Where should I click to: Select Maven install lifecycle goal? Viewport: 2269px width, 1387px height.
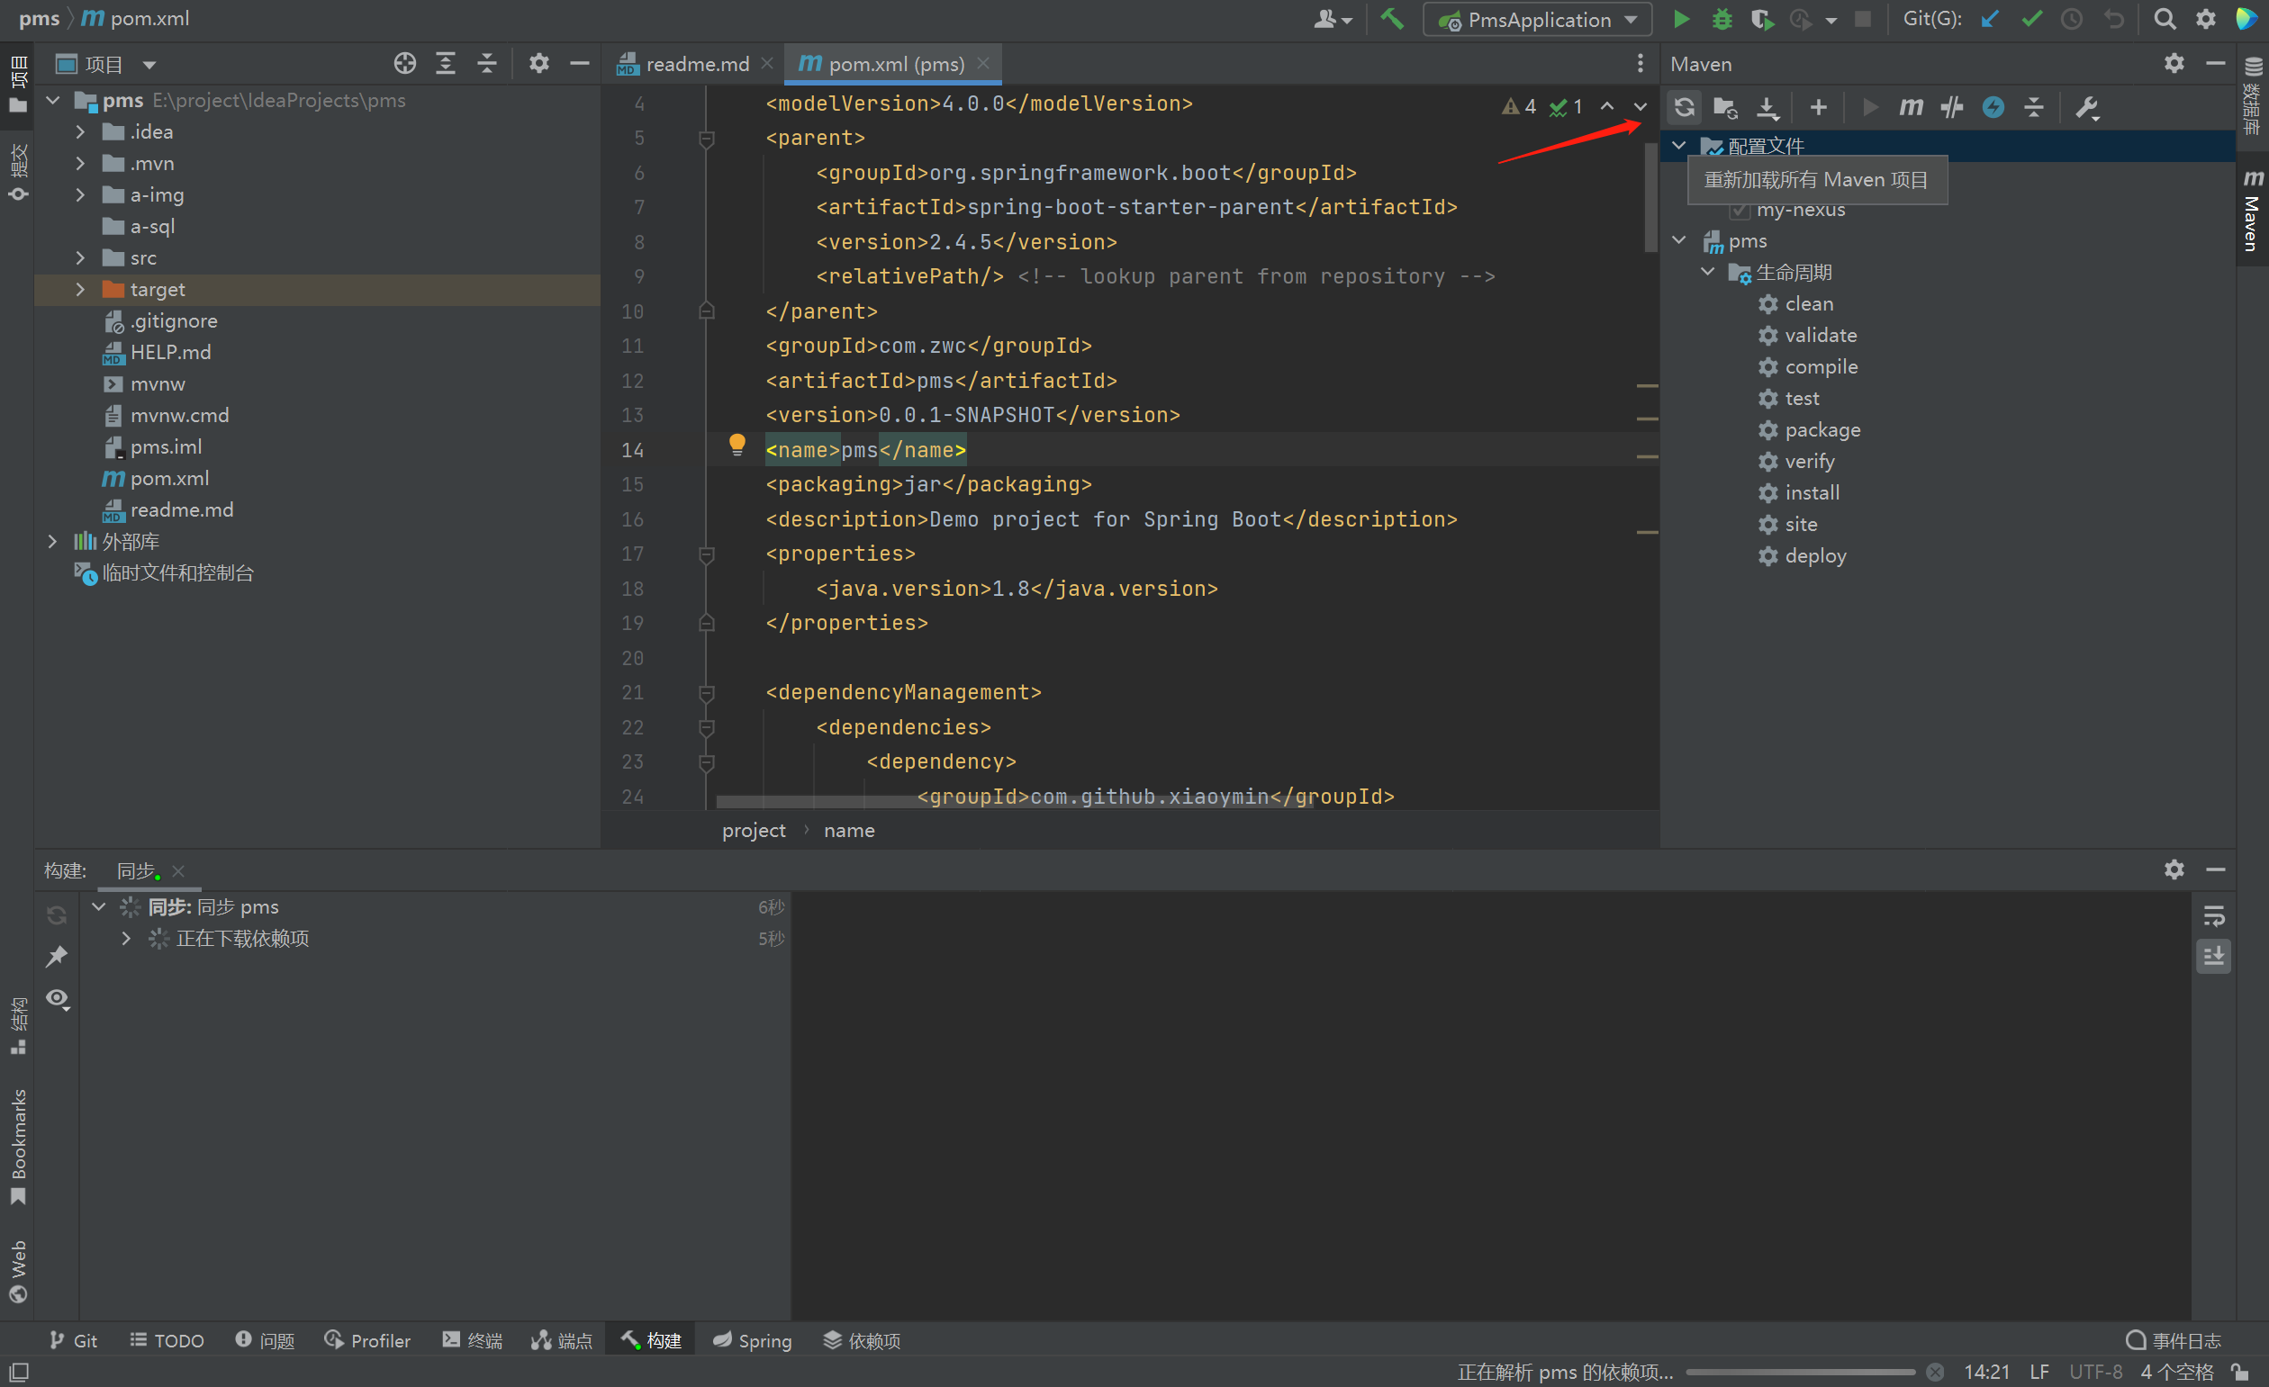1812,492
